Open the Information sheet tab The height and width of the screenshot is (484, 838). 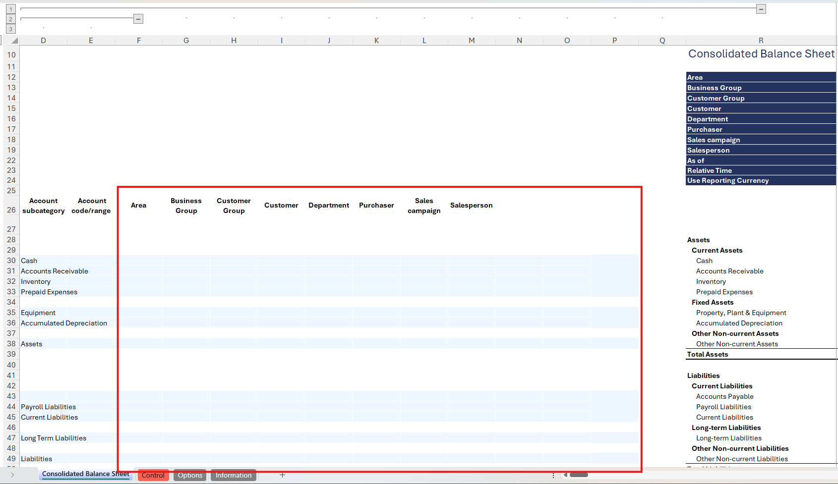point(233,475)
